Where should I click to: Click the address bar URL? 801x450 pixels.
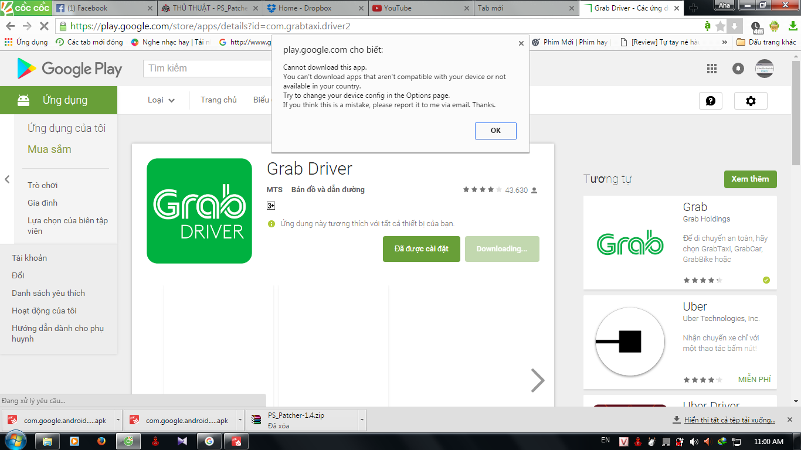click(210, 26)
